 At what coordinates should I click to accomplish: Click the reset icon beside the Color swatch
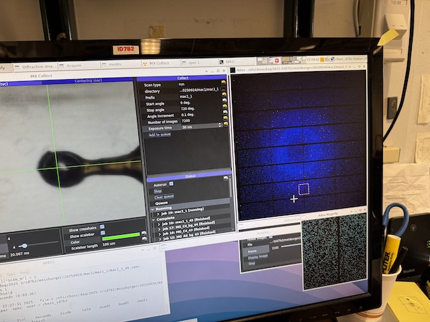pyautogui.click(x=143, y=233)
